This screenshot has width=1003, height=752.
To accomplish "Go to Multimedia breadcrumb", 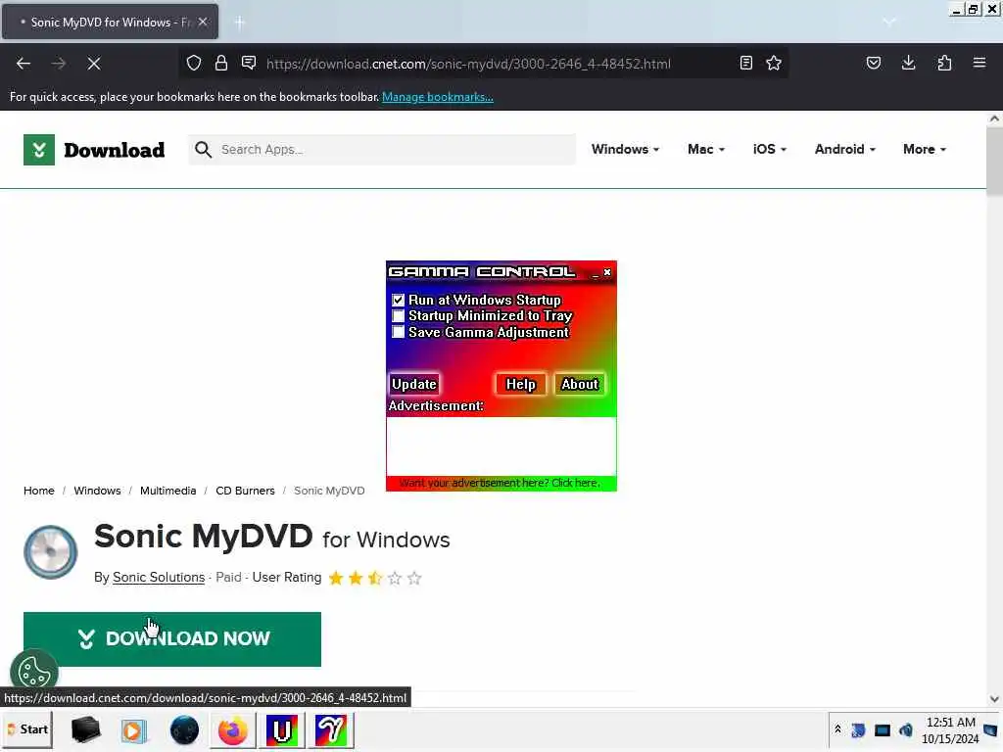I will click(x=168, y=491).
